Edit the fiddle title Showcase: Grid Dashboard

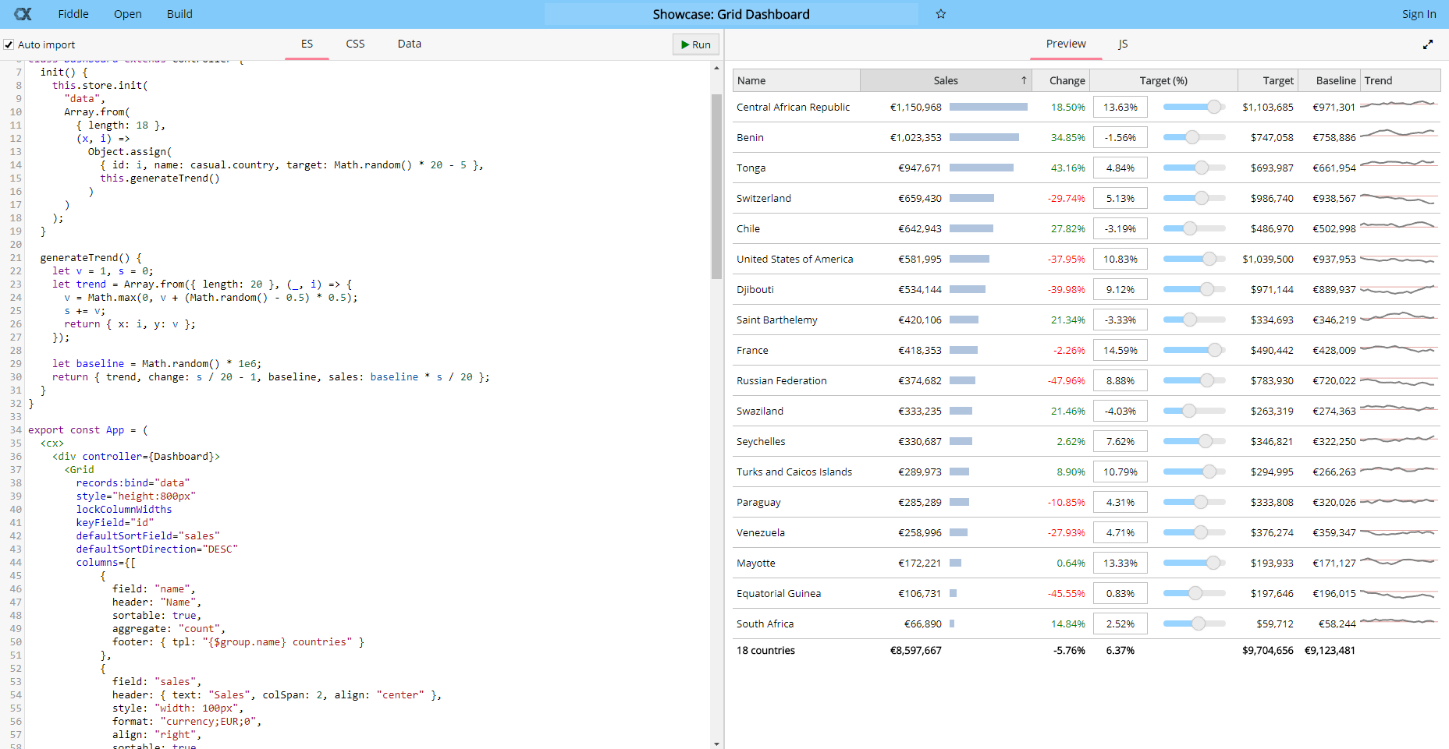click(731, 14)
